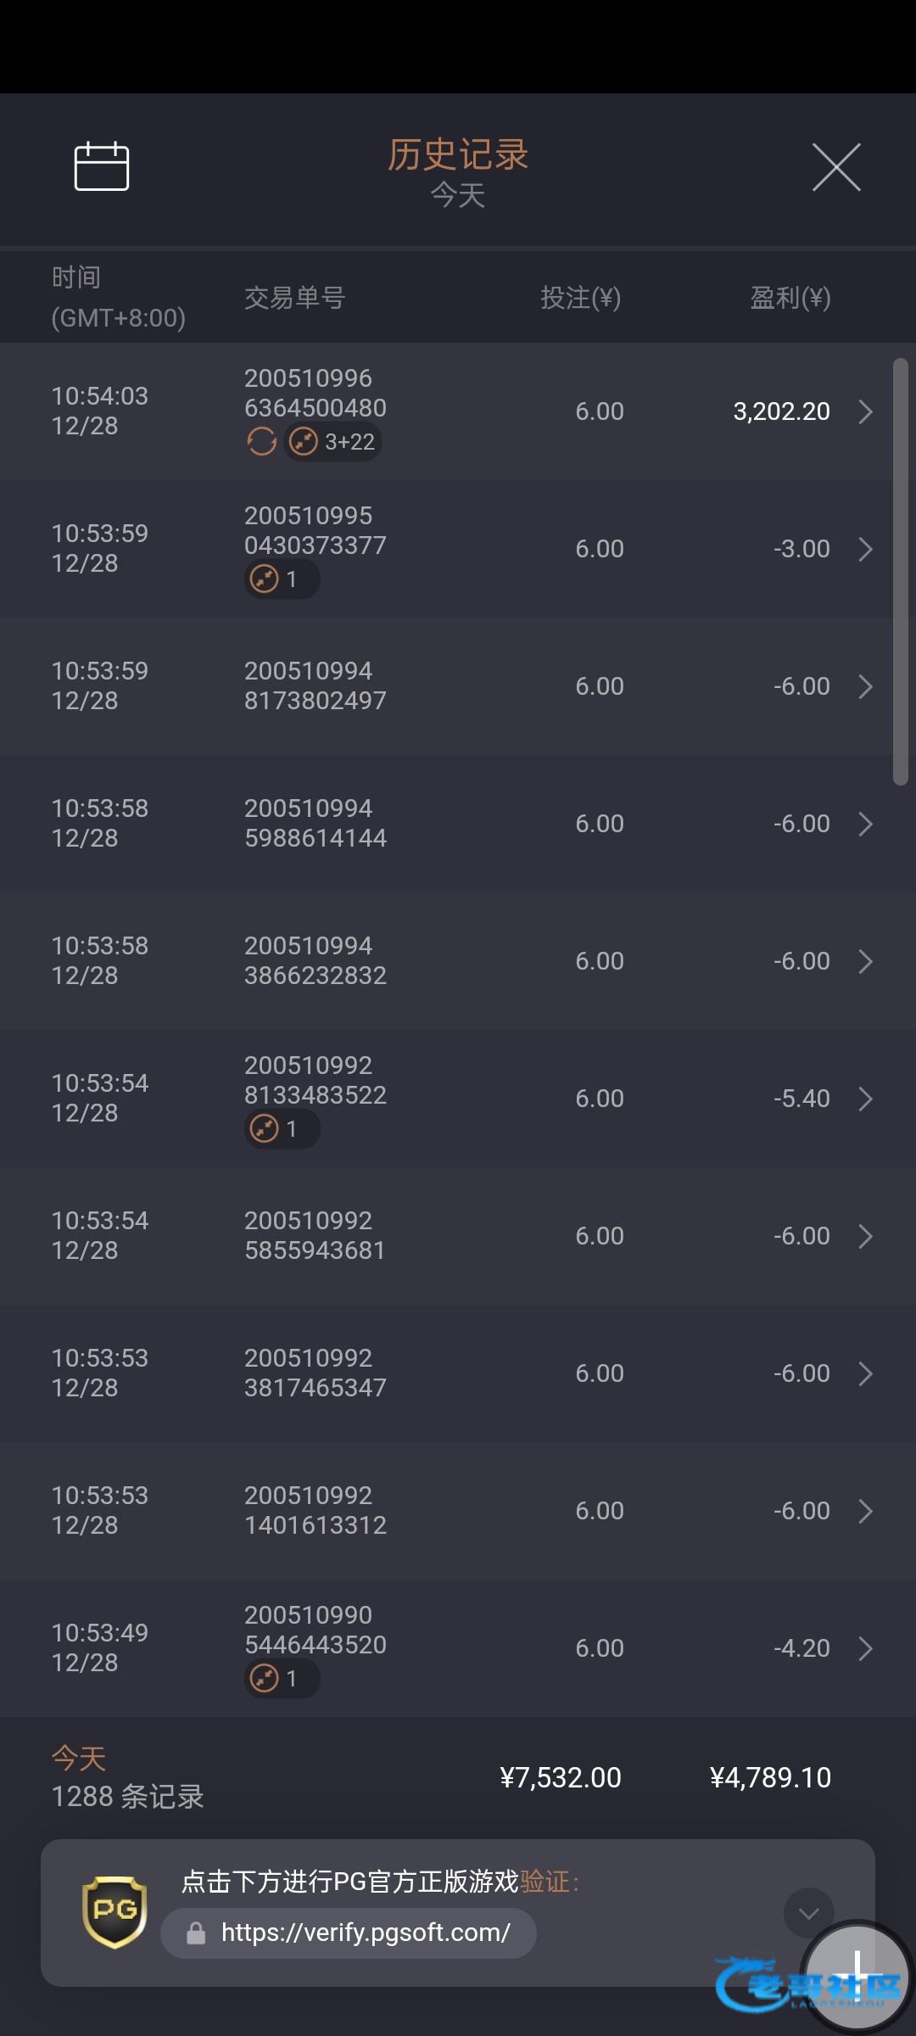Click the records list scrollbar
Screen dimensions: 916x2036
tap(900, 573)
